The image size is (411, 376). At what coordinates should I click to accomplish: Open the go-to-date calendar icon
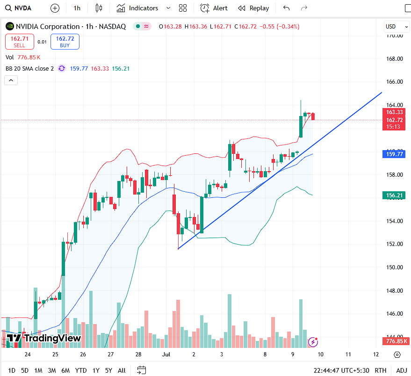[142, 370]
